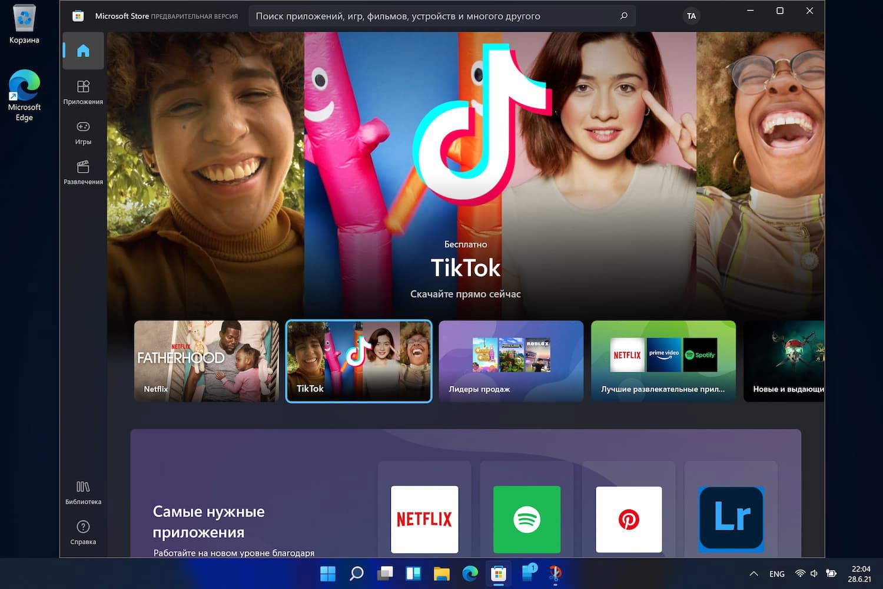Open Библиотека in the Store sidebar
Viewport: 883px width, 589px height.
coord(83,492)
